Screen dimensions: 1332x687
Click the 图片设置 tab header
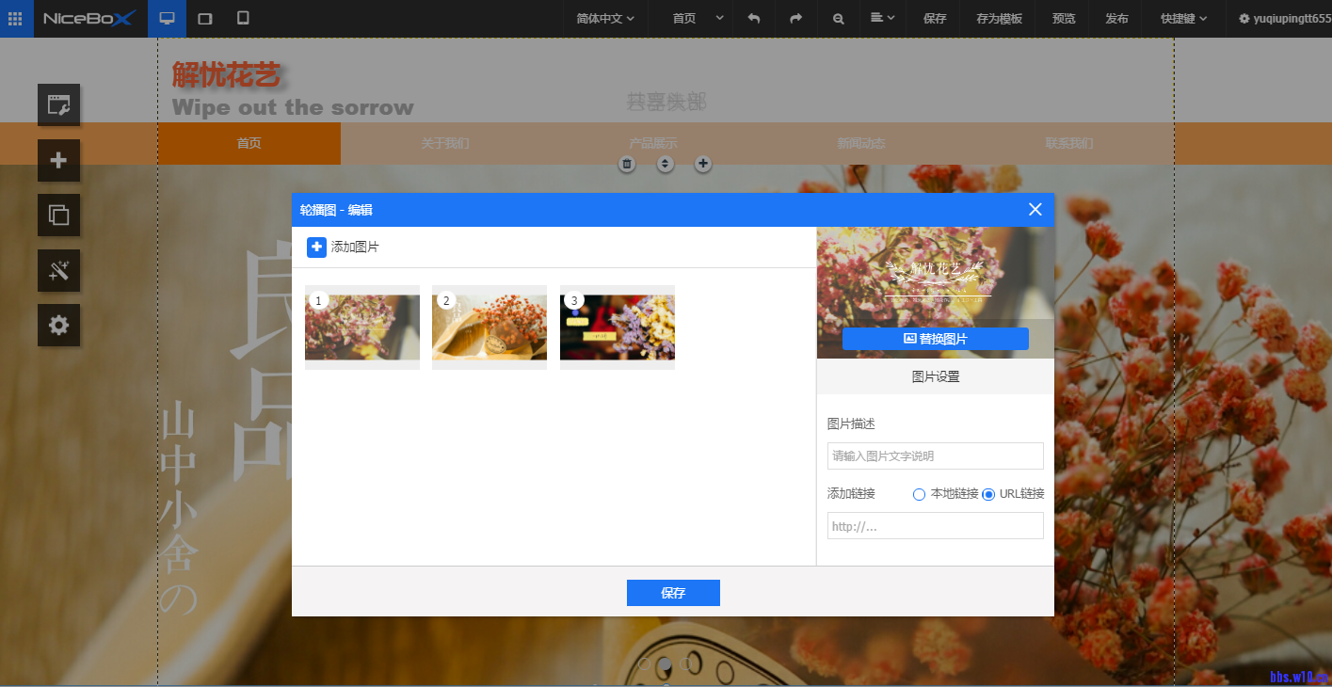pyautogui.click(x=936, y=376)
